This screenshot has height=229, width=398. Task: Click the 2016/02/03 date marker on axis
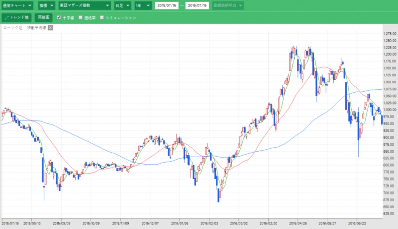point(209,223)
